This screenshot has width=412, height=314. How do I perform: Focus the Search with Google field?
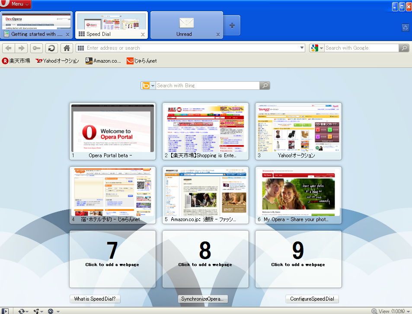(x=361, y=48)
